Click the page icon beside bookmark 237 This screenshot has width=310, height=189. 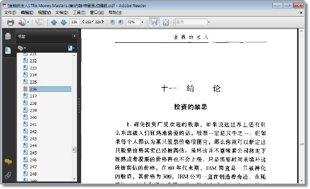click(25, 96)
